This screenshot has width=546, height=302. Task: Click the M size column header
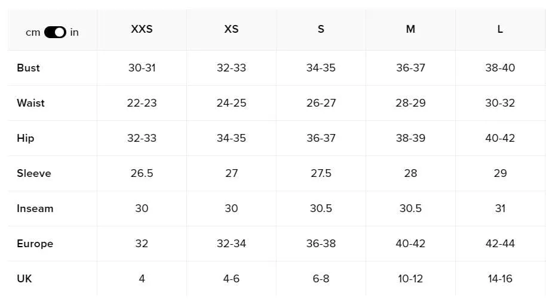tap(410, 29)
